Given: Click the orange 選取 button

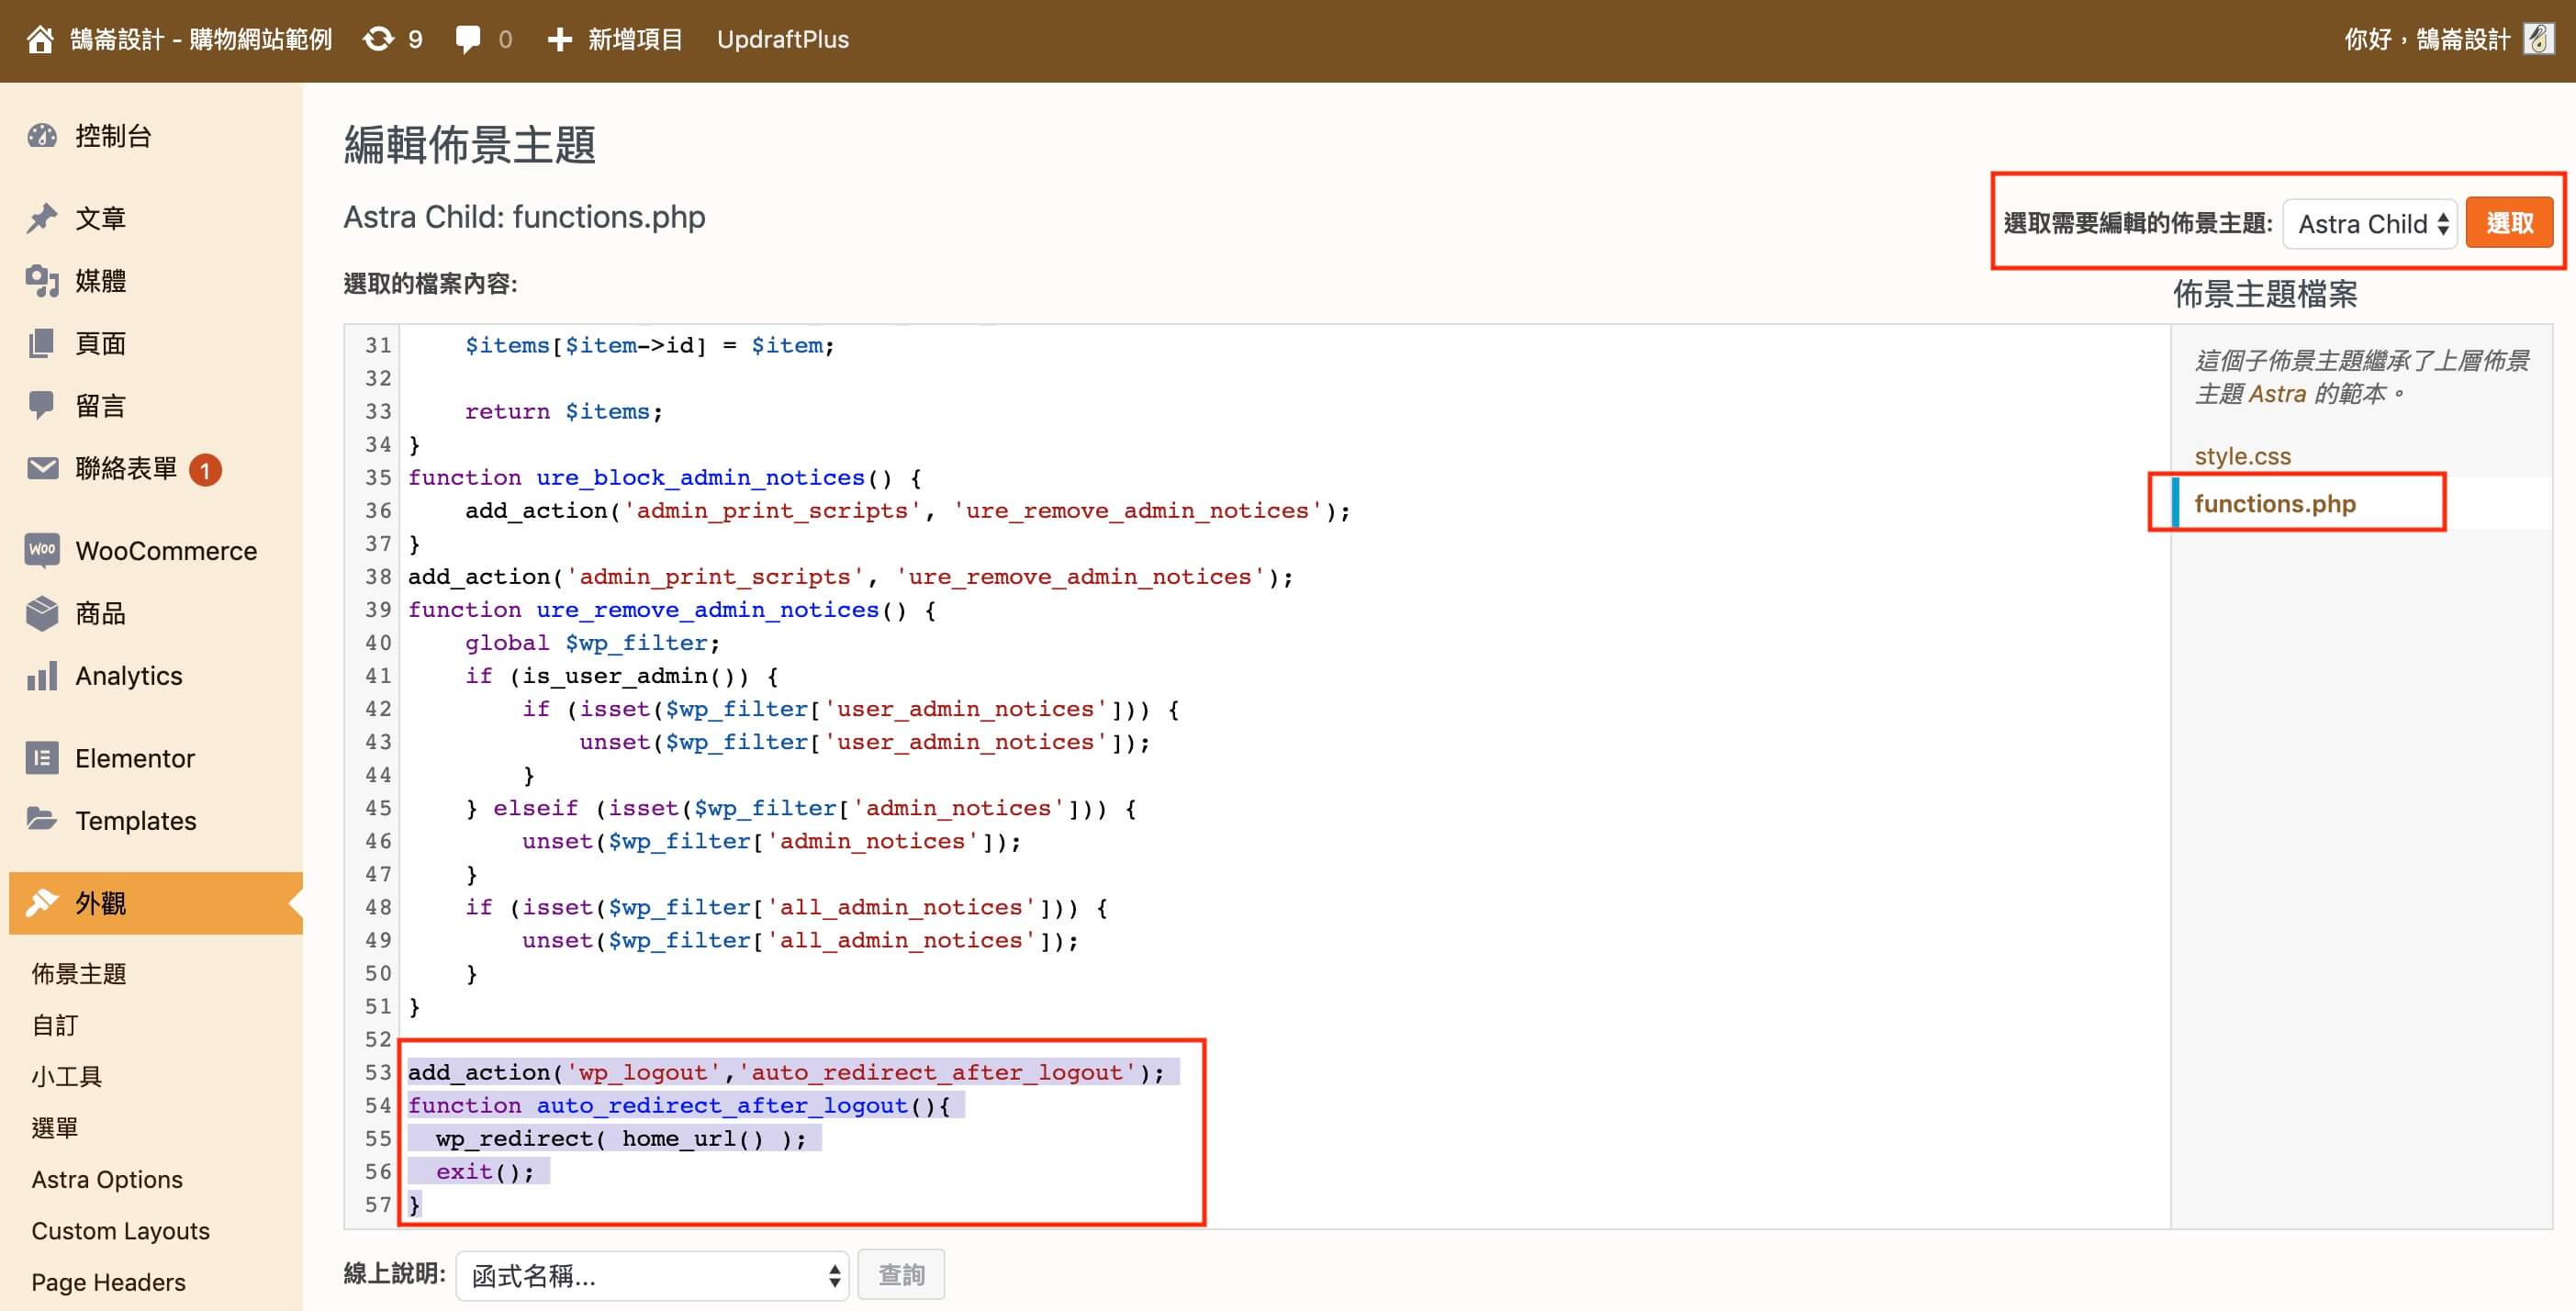Looking at the screenshot, I should (x=2509, y=222).
